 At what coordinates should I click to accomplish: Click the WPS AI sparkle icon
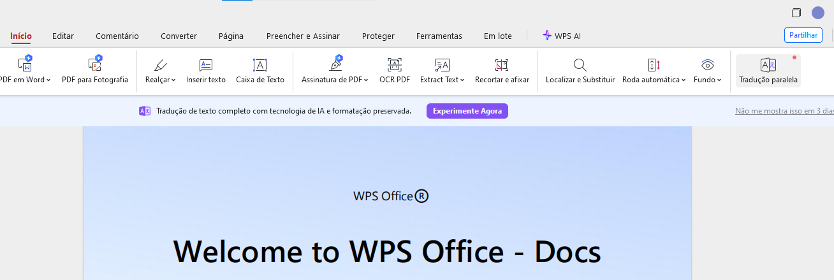point(546,36)
